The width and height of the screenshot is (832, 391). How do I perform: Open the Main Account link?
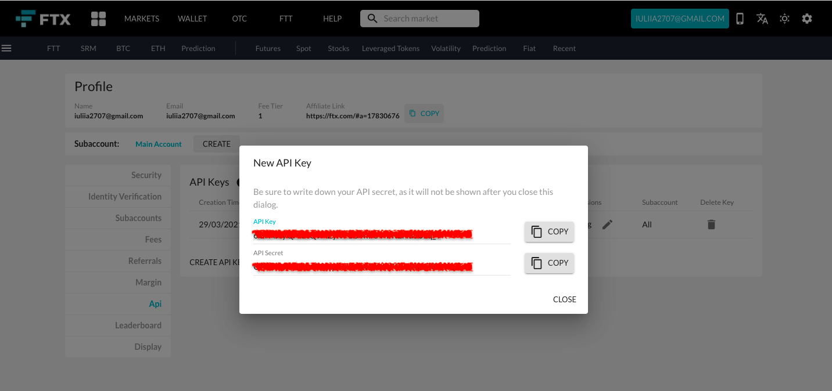pos(158,143)
